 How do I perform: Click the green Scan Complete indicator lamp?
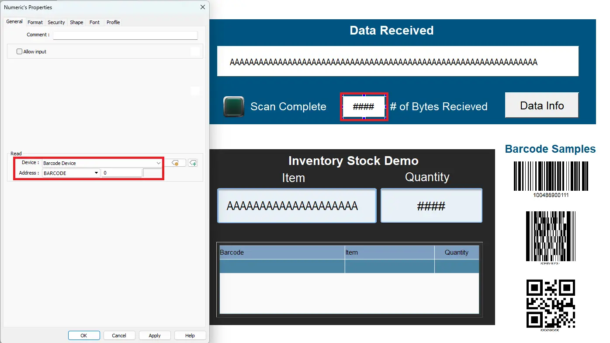234,106
